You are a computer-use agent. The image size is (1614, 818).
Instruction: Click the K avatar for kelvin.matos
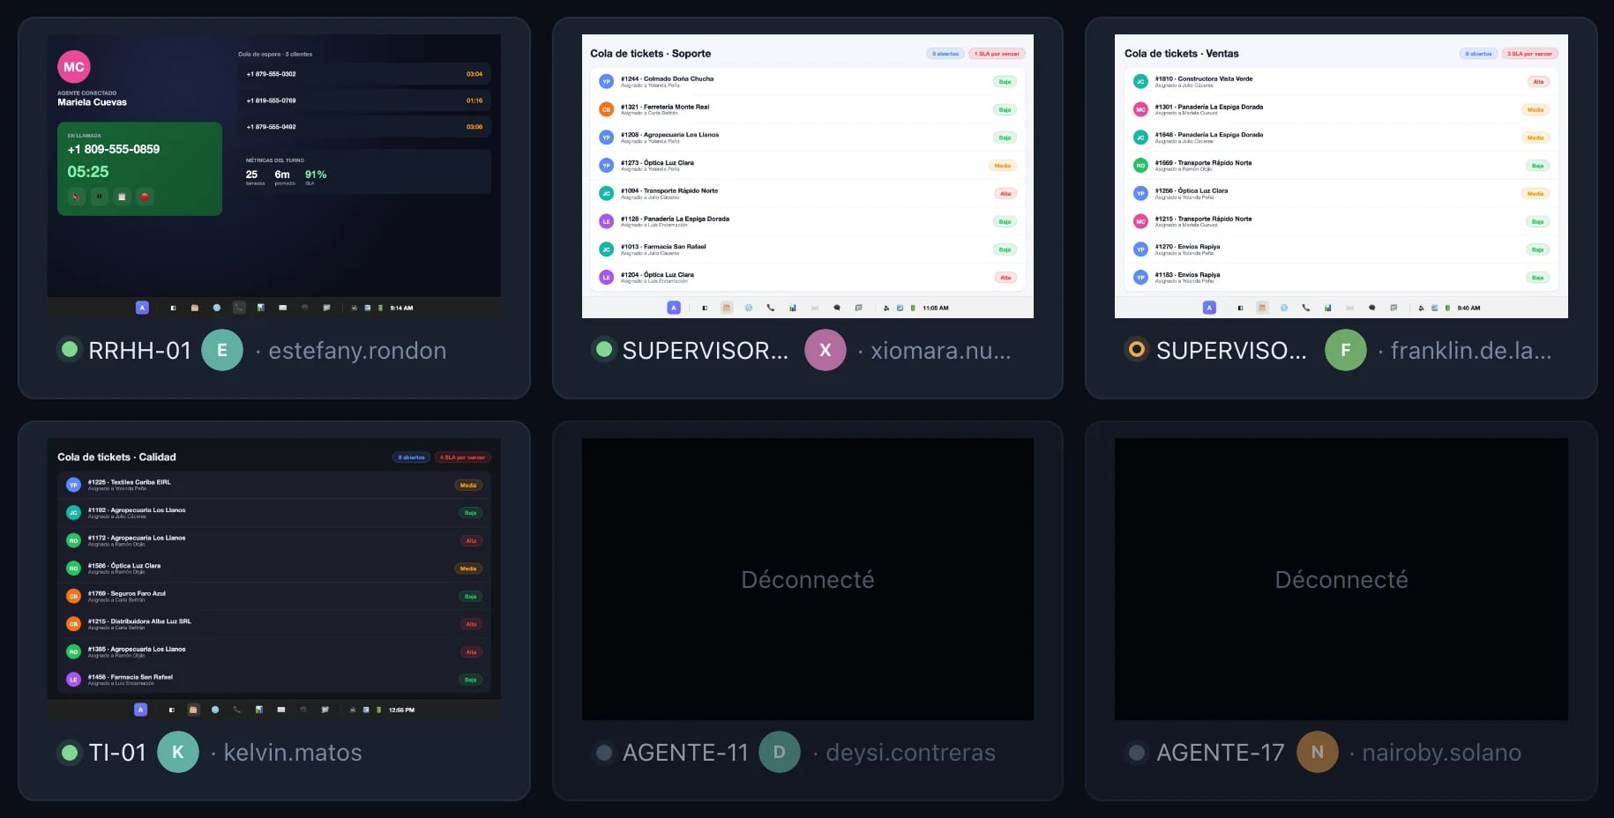tap(178, 752)
